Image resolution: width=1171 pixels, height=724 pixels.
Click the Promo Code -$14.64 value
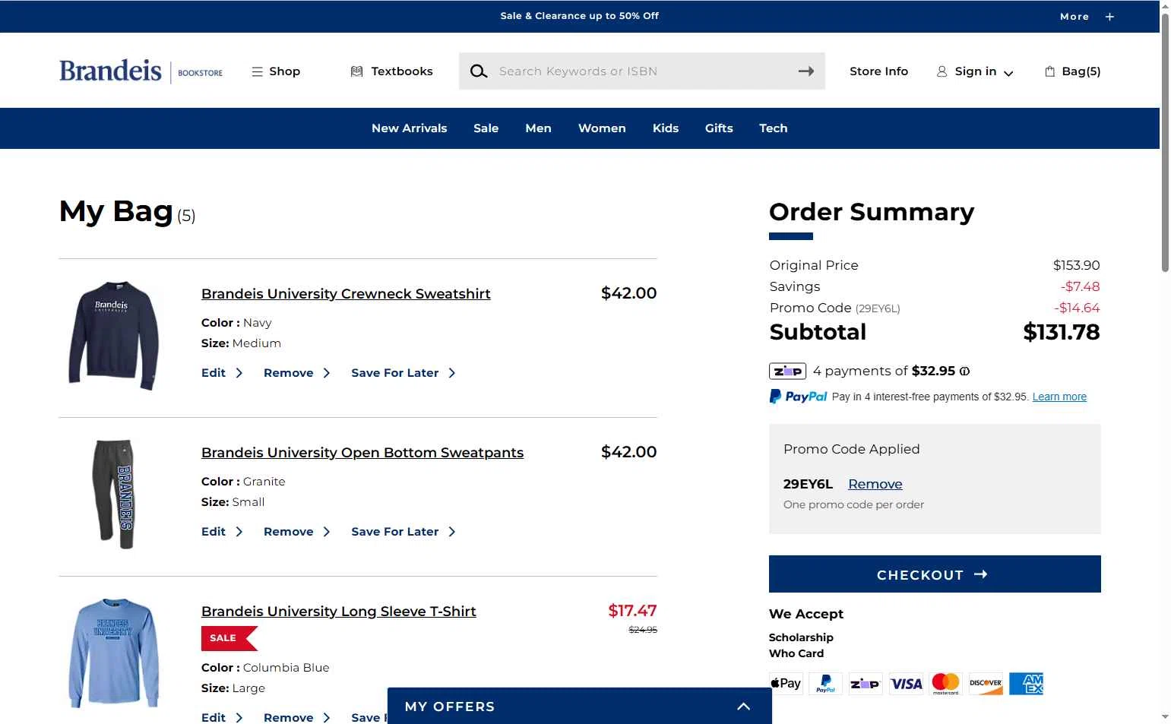point(1077,308)
